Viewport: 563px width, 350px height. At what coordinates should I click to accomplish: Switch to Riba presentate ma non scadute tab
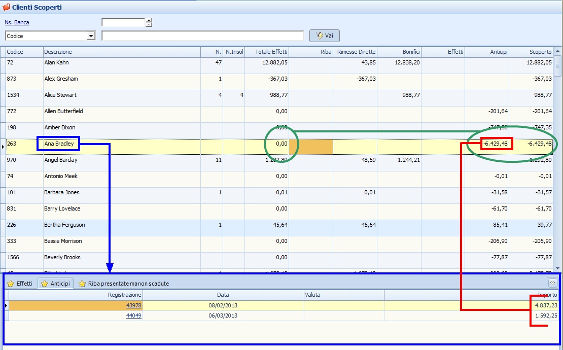point(128,284)
